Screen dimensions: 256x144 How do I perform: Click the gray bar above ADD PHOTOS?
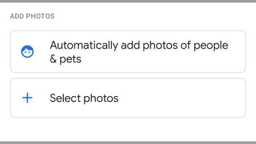tap(128, 1)
